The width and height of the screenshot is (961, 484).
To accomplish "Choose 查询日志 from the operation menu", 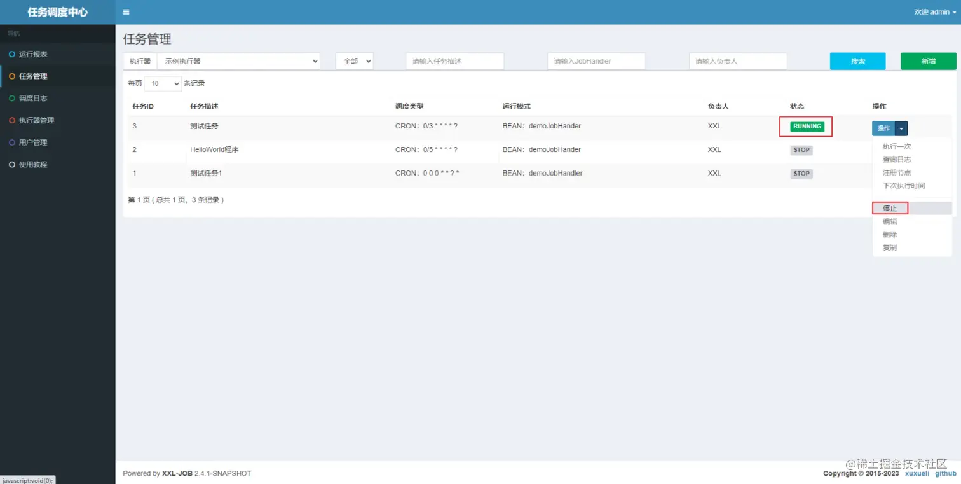I will (897, 160).
